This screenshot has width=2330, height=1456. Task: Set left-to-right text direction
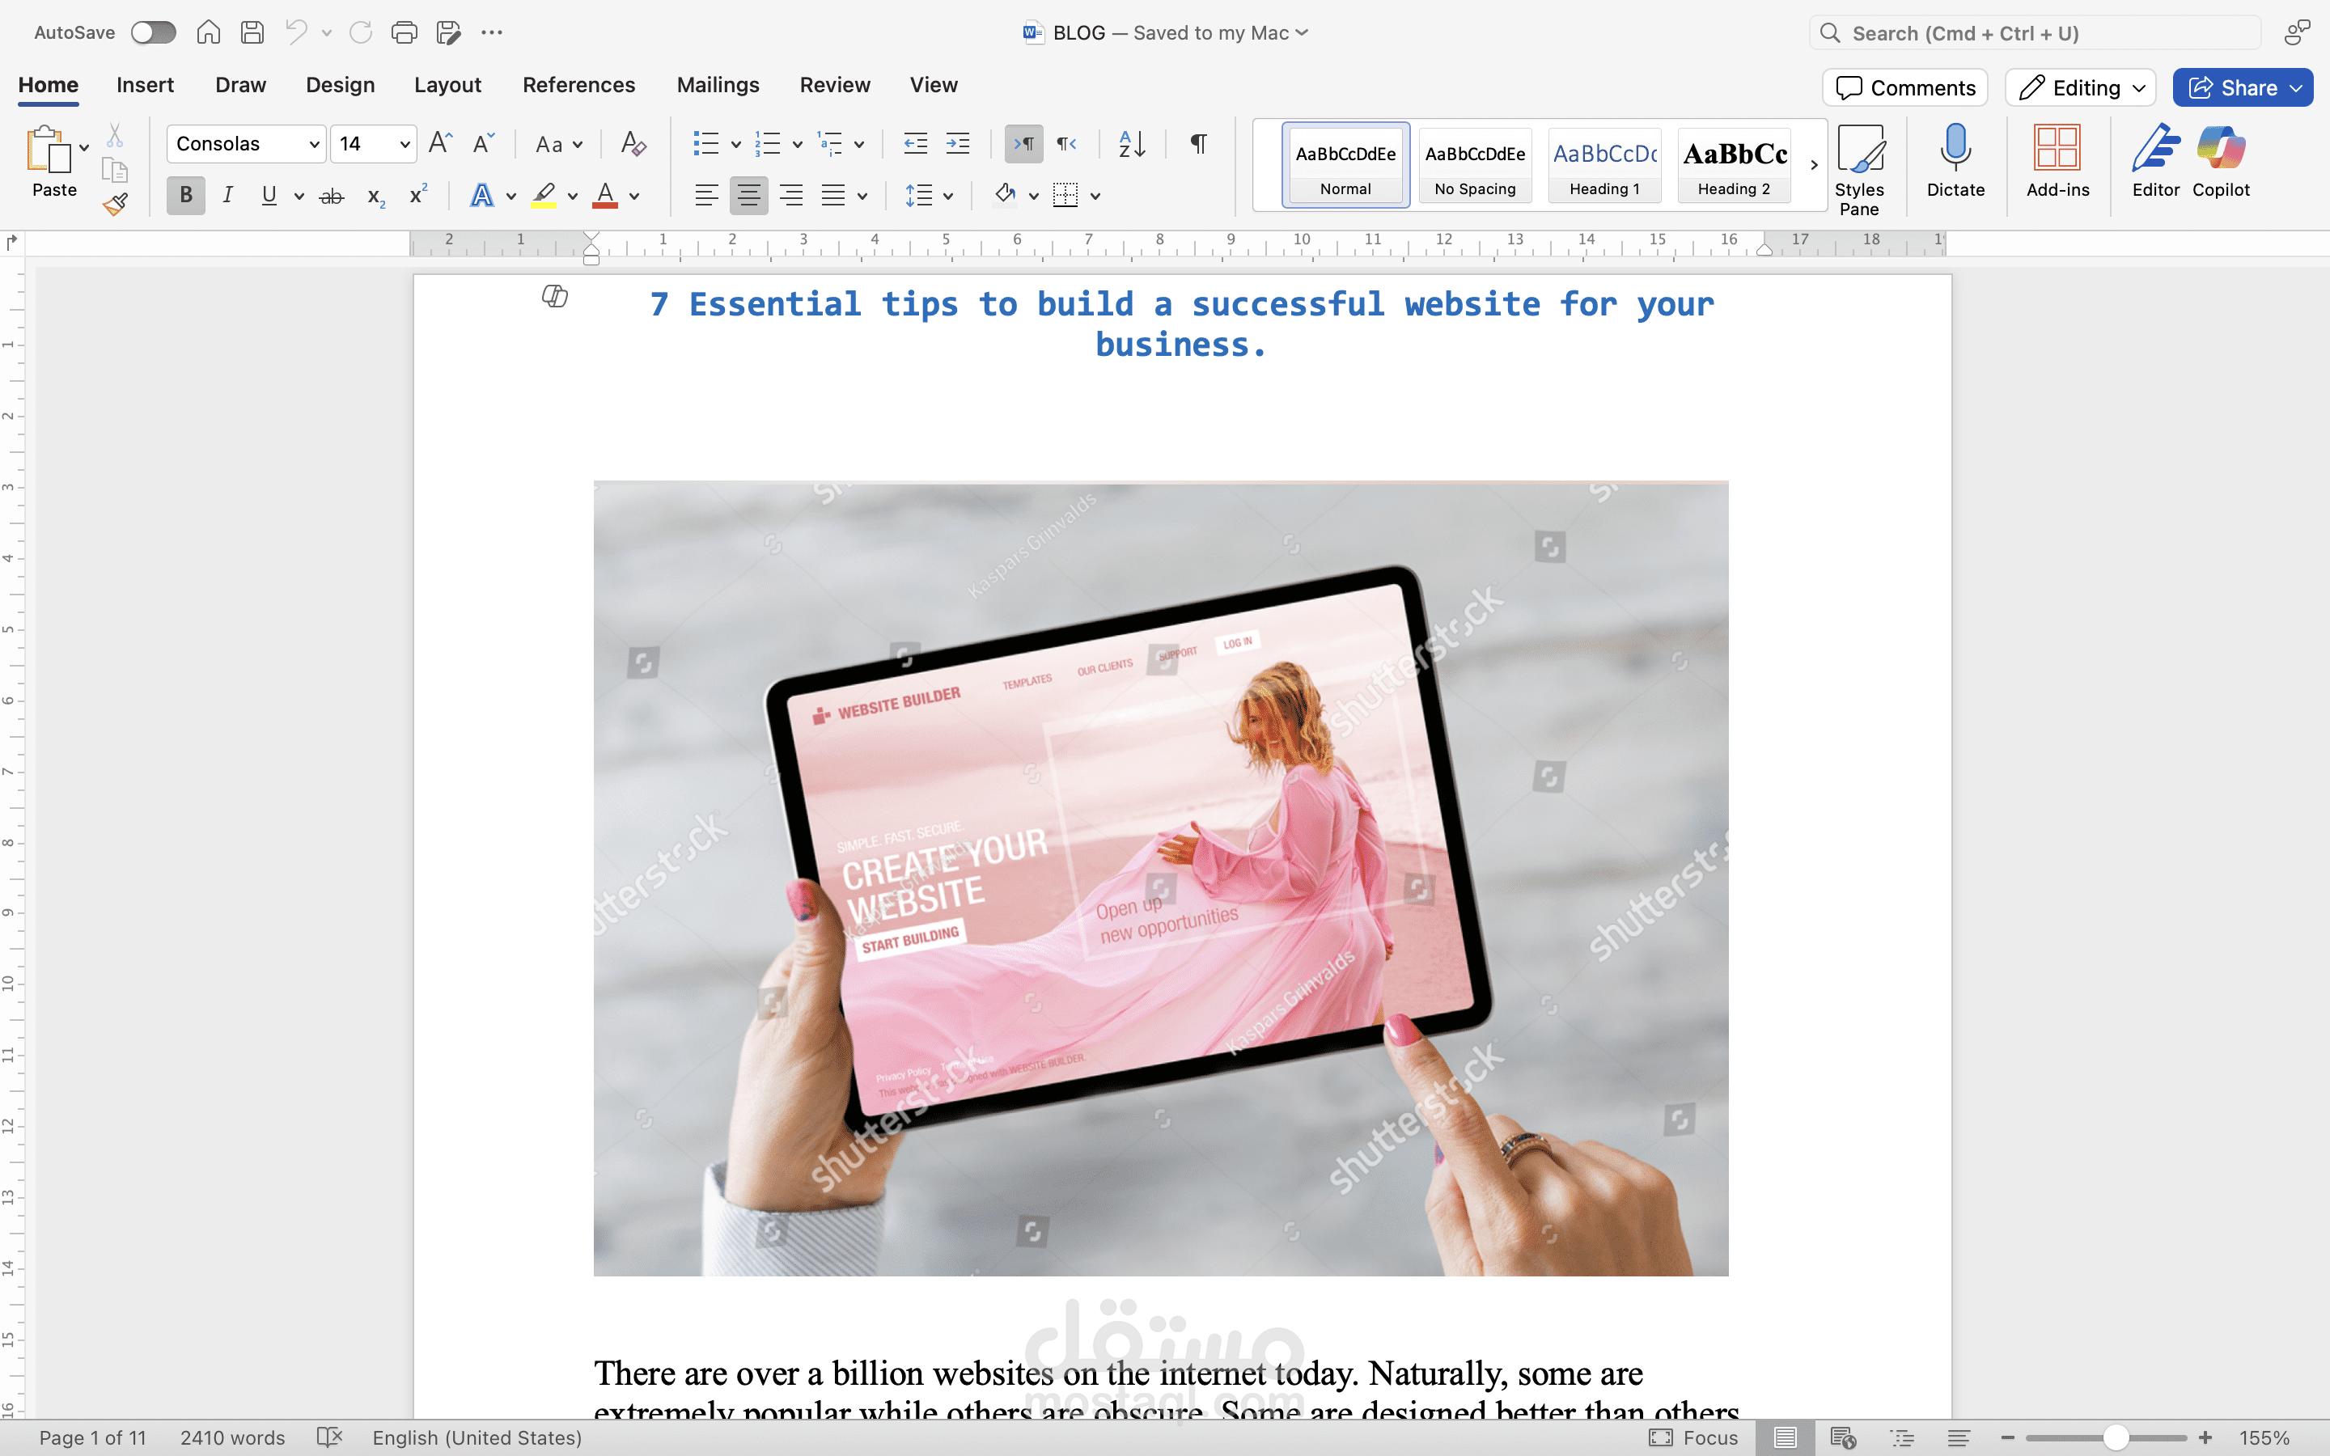click(x=1023, y=143)
